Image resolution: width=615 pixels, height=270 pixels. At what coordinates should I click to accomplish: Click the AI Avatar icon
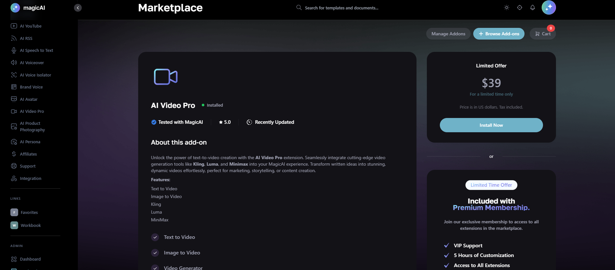pos(14,99)
